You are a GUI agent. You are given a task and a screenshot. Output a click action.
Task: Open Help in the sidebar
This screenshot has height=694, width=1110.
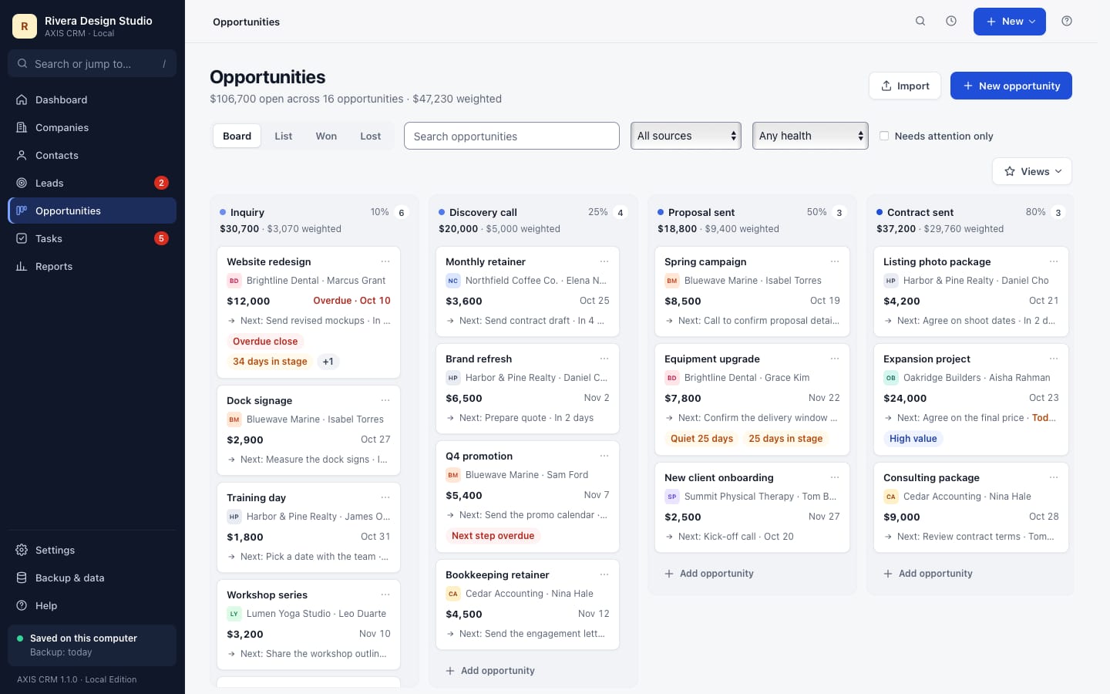coord(92,605)
